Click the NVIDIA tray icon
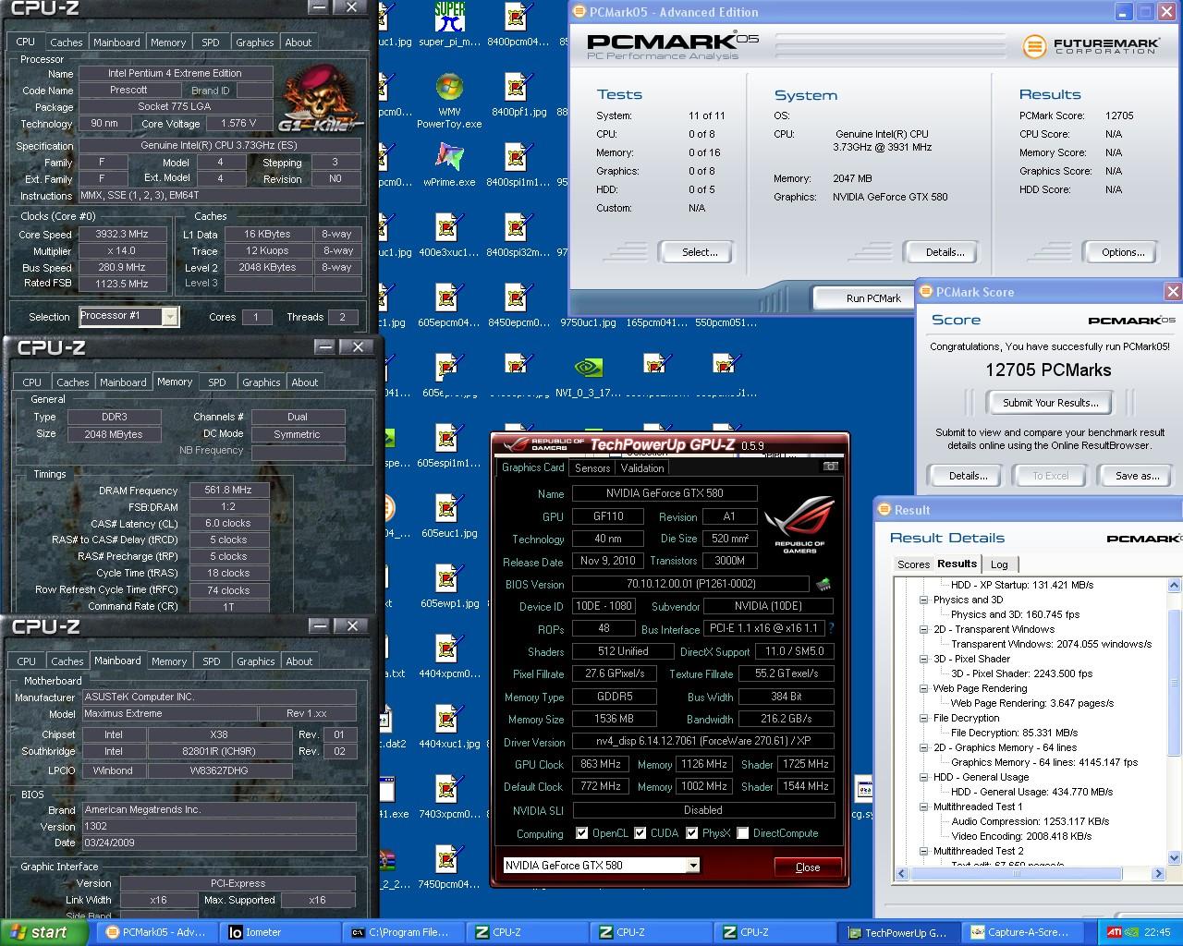 [1132, 932]
